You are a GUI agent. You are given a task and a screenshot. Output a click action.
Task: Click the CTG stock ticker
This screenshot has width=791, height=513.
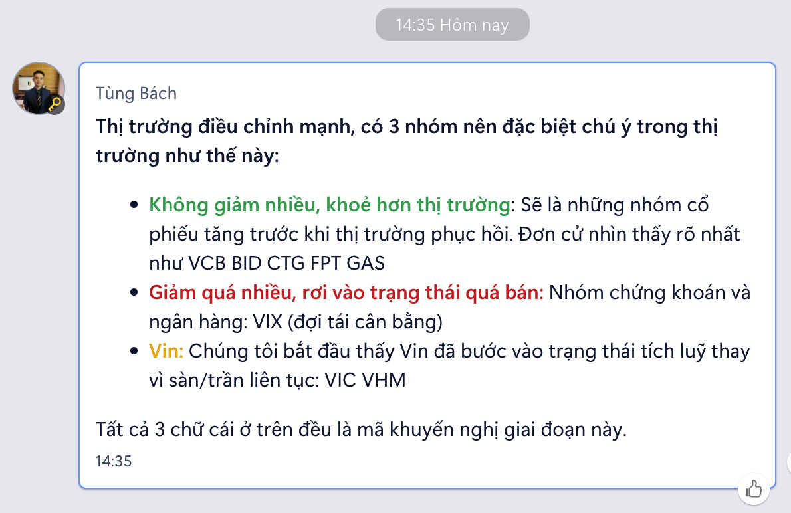[286, 263]
